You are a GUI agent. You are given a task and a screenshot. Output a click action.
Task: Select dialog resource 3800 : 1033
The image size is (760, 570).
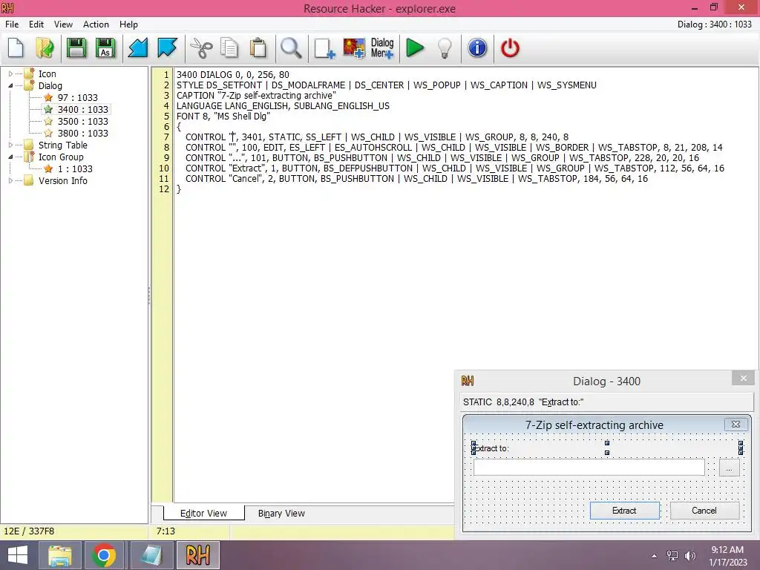83,134
